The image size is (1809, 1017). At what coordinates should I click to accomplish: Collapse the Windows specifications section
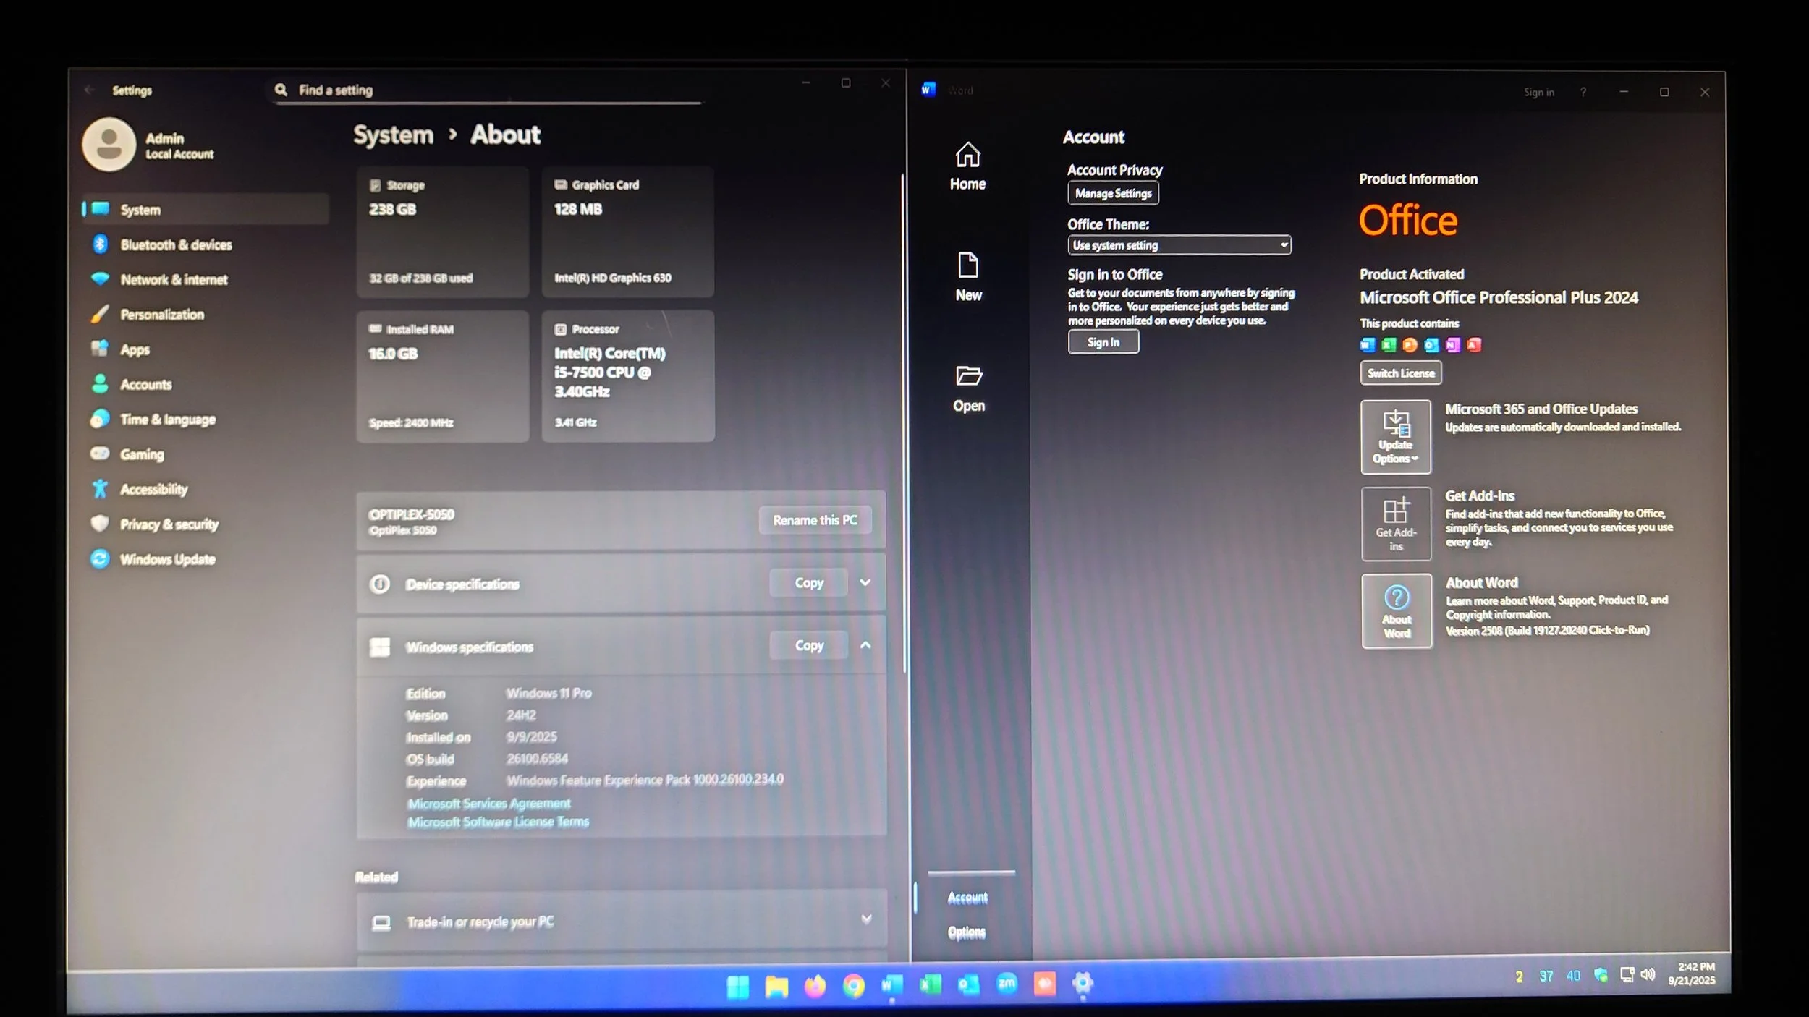865,645
